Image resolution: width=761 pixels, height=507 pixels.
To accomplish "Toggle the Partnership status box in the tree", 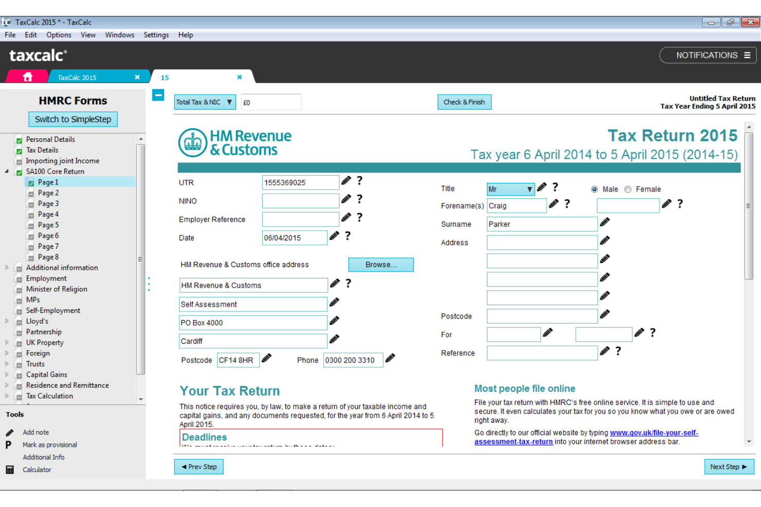I will pos(19,332).
